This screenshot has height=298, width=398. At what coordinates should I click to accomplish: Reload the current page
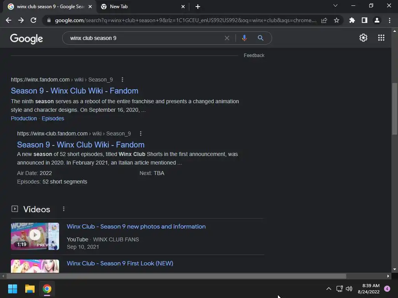(x=33, y=20)
